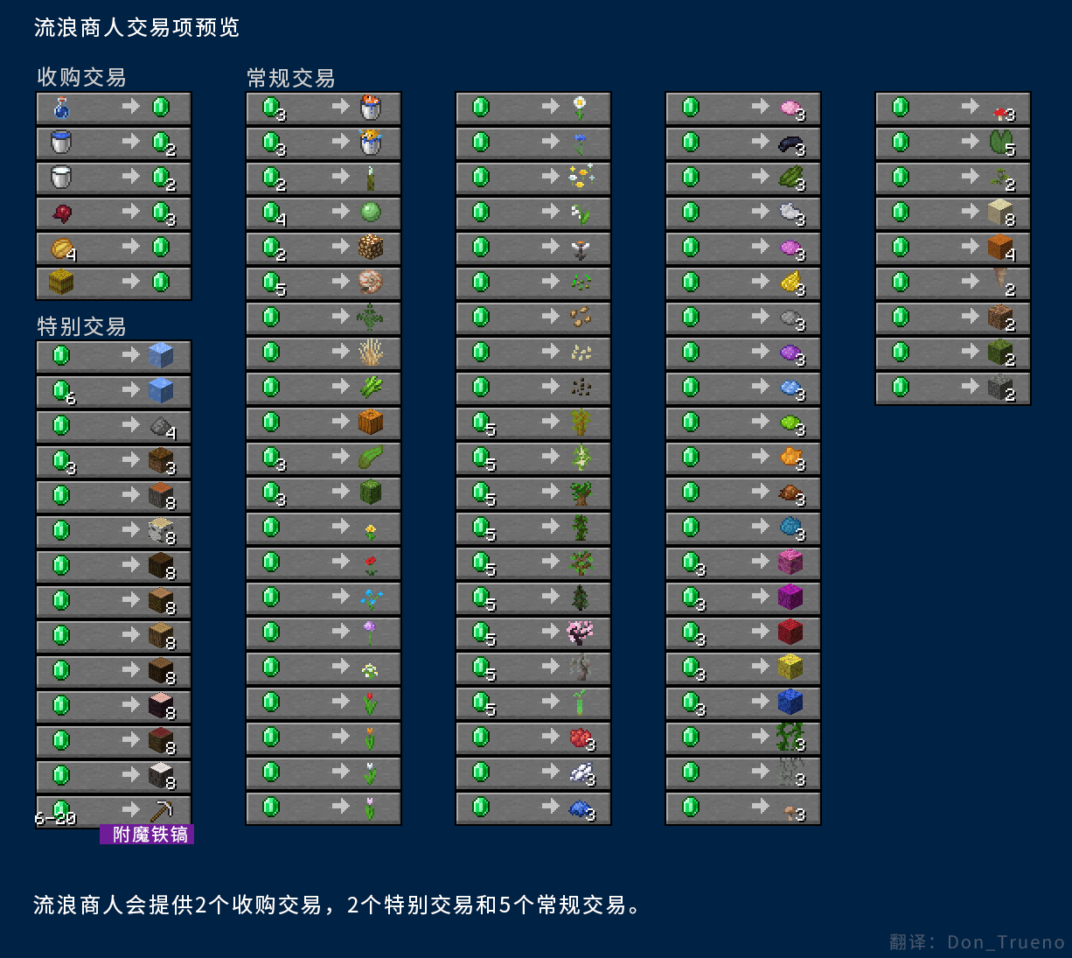Click the packed ice costing 6 emeralds
The image size is (1072, 958).
coord(160,390)
